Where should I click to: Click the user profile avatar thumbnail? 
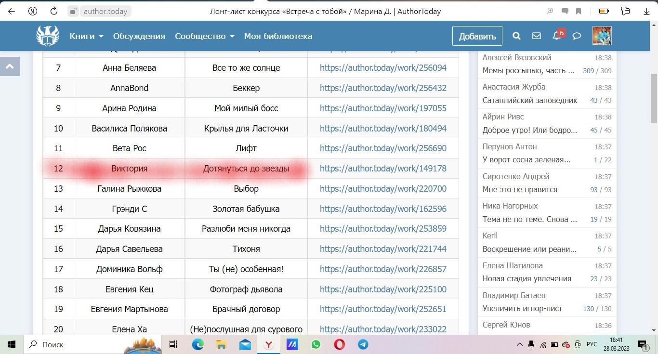tap(602, 36)
